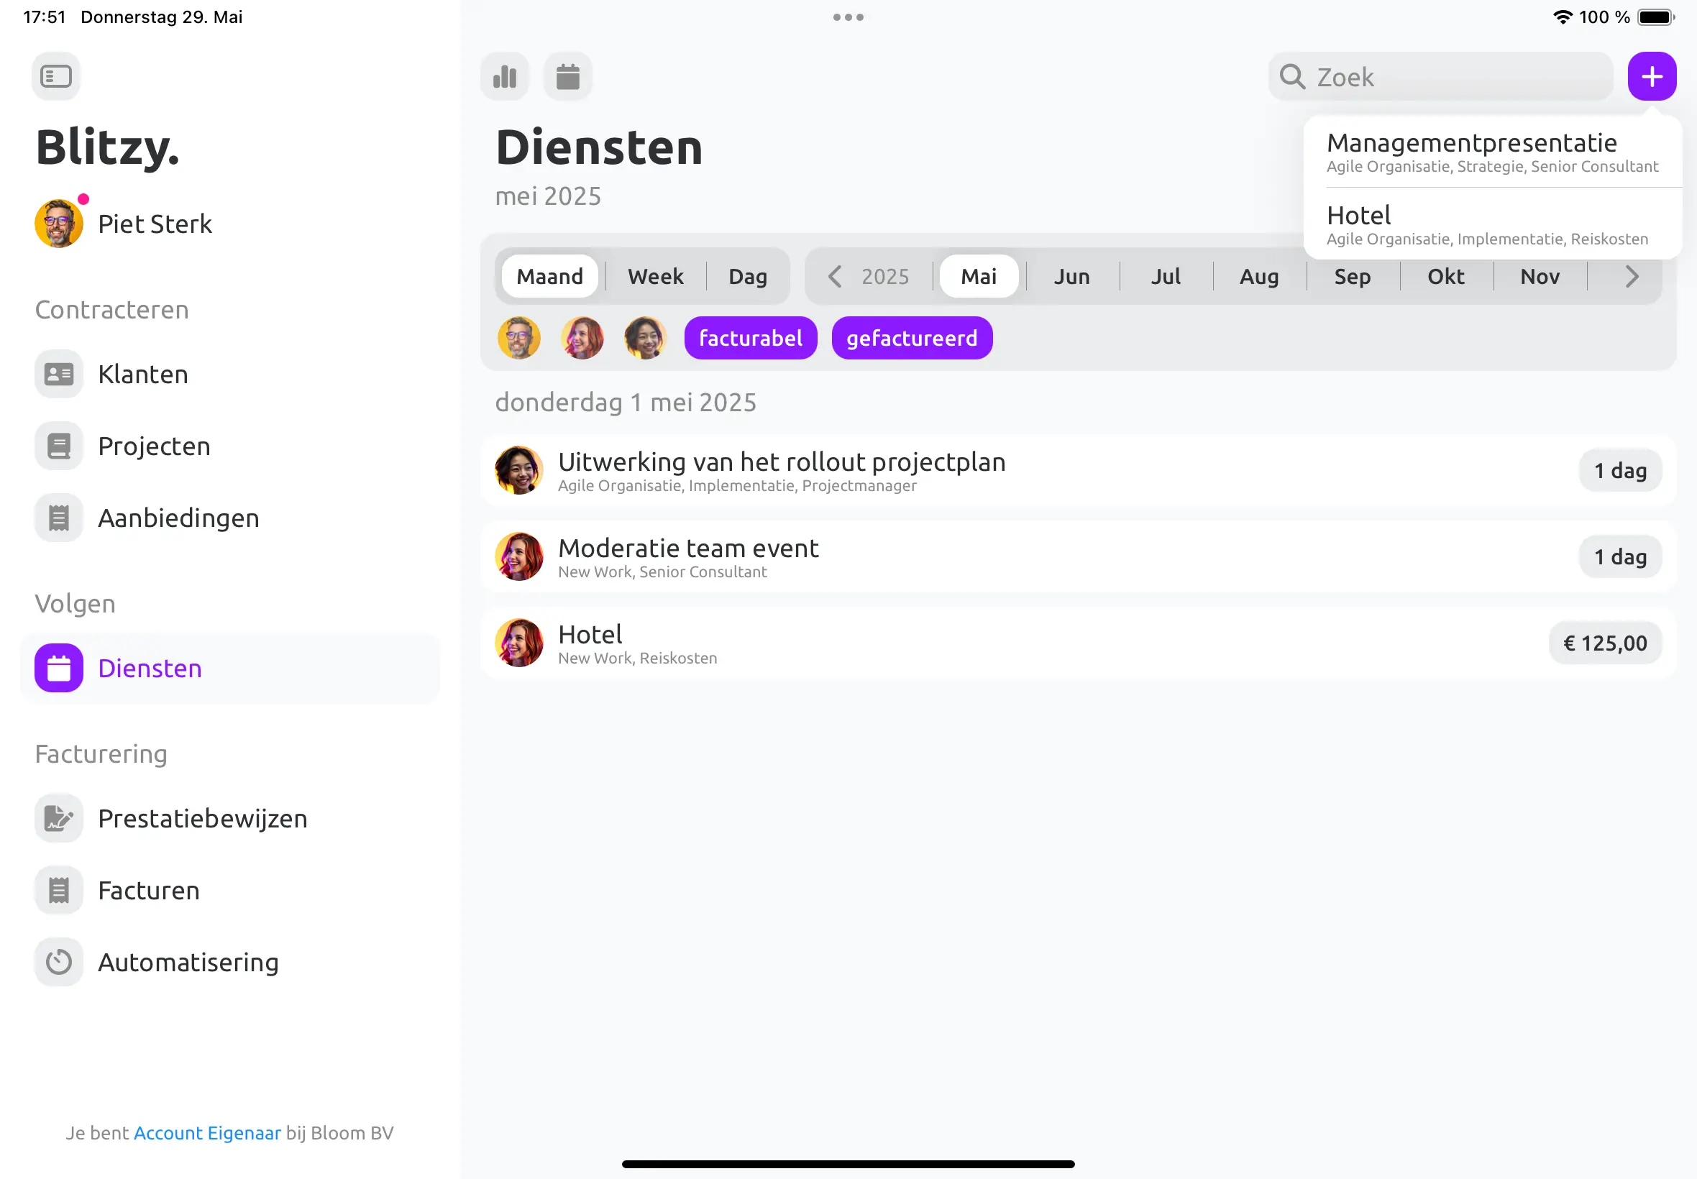Open Prestatiebewijzen in the sidebar
The width and height of the screenshot is (1697, 1179).
point(230,819)
